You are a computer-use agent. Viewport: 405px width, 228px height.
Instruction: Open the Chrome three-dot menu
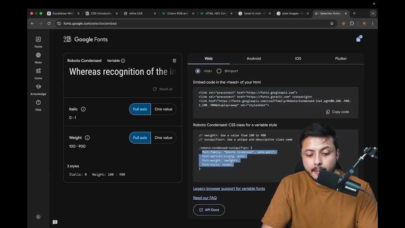(373, 23)
